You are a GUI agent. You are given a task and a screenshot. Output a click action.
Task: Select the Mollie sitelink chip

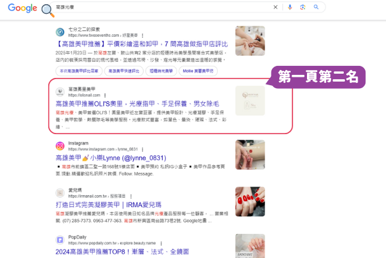click(x=198, y=71)
